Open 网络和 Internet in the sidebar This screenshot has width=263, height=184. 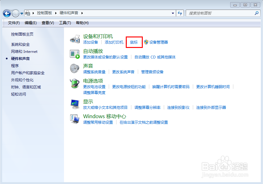point(24,52)
